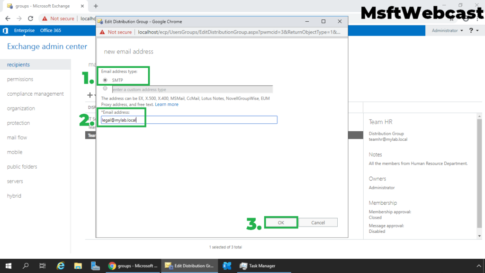Click Not secure warning in main Chrome window
Image resolution: width=485 pixels, height=273 pixels.
pyautogui.click(x=58, y=18)
